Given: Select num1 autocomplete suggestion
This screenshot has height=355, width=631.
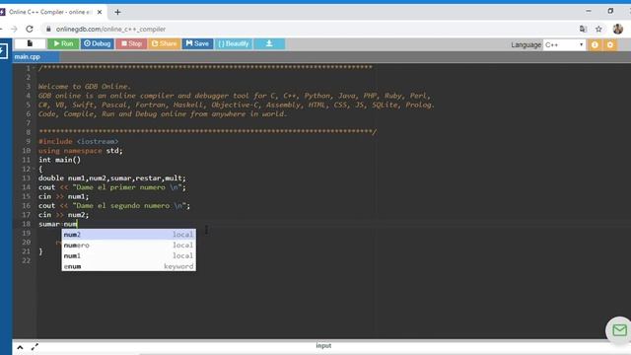Looking at the screenshot, I should click(x=129, y=255).
